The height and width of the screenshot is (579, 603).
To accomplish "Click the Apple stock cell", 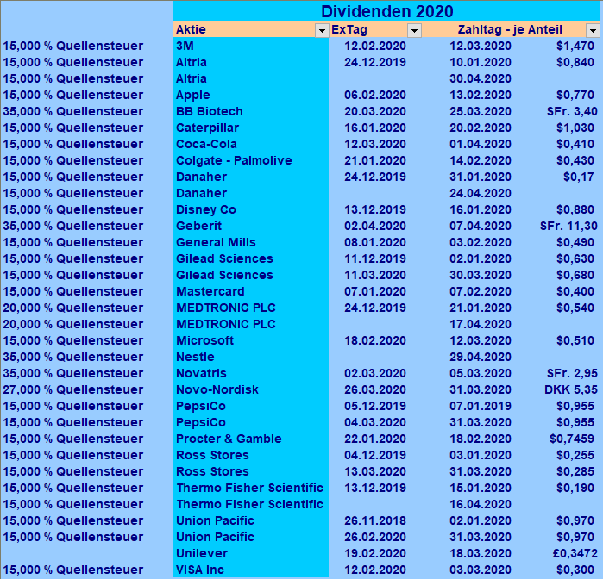I will [x=251, y=95].
